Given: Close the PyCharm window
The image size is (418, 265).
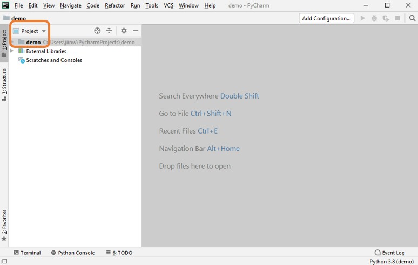Looking at the screenshot, I should [x=408, y=5].
